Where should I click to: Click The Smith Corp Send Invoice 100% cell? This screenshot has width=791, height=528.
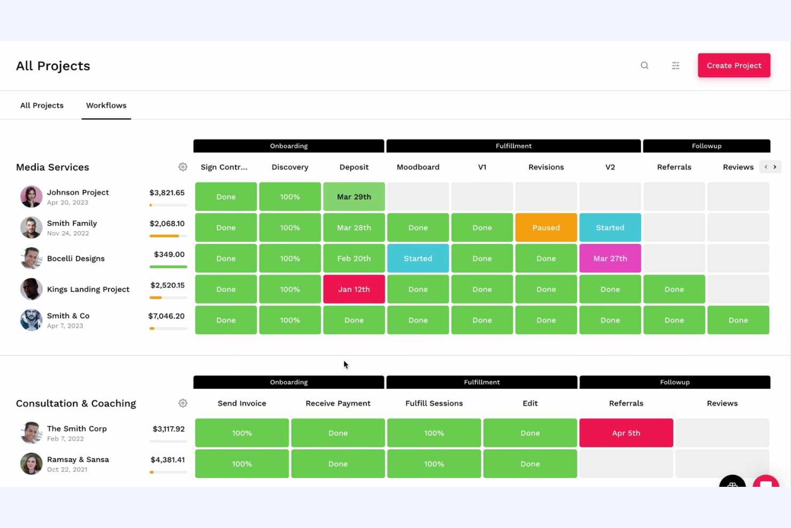(x=242, y=433)
